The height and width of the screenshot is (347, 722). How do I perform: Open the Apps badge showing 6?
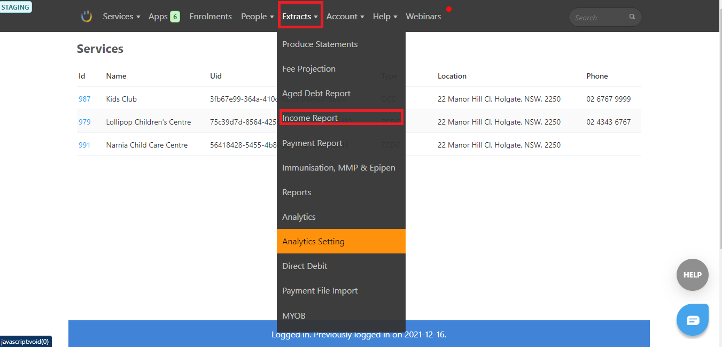pos(175,17)
